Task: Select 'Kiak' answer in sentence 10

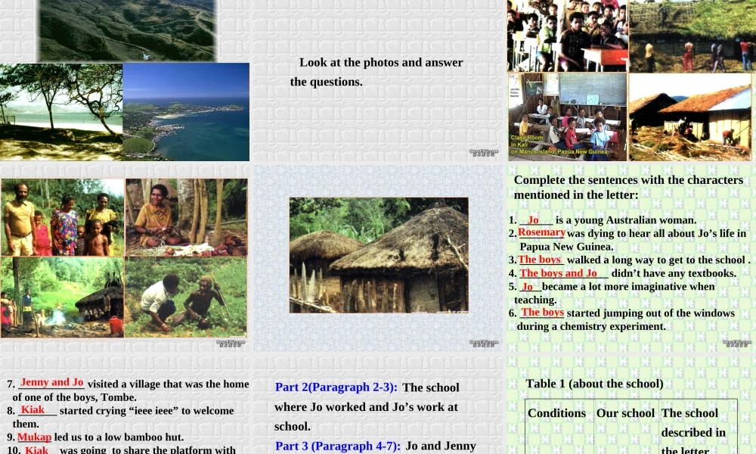Action: point(36,449)
